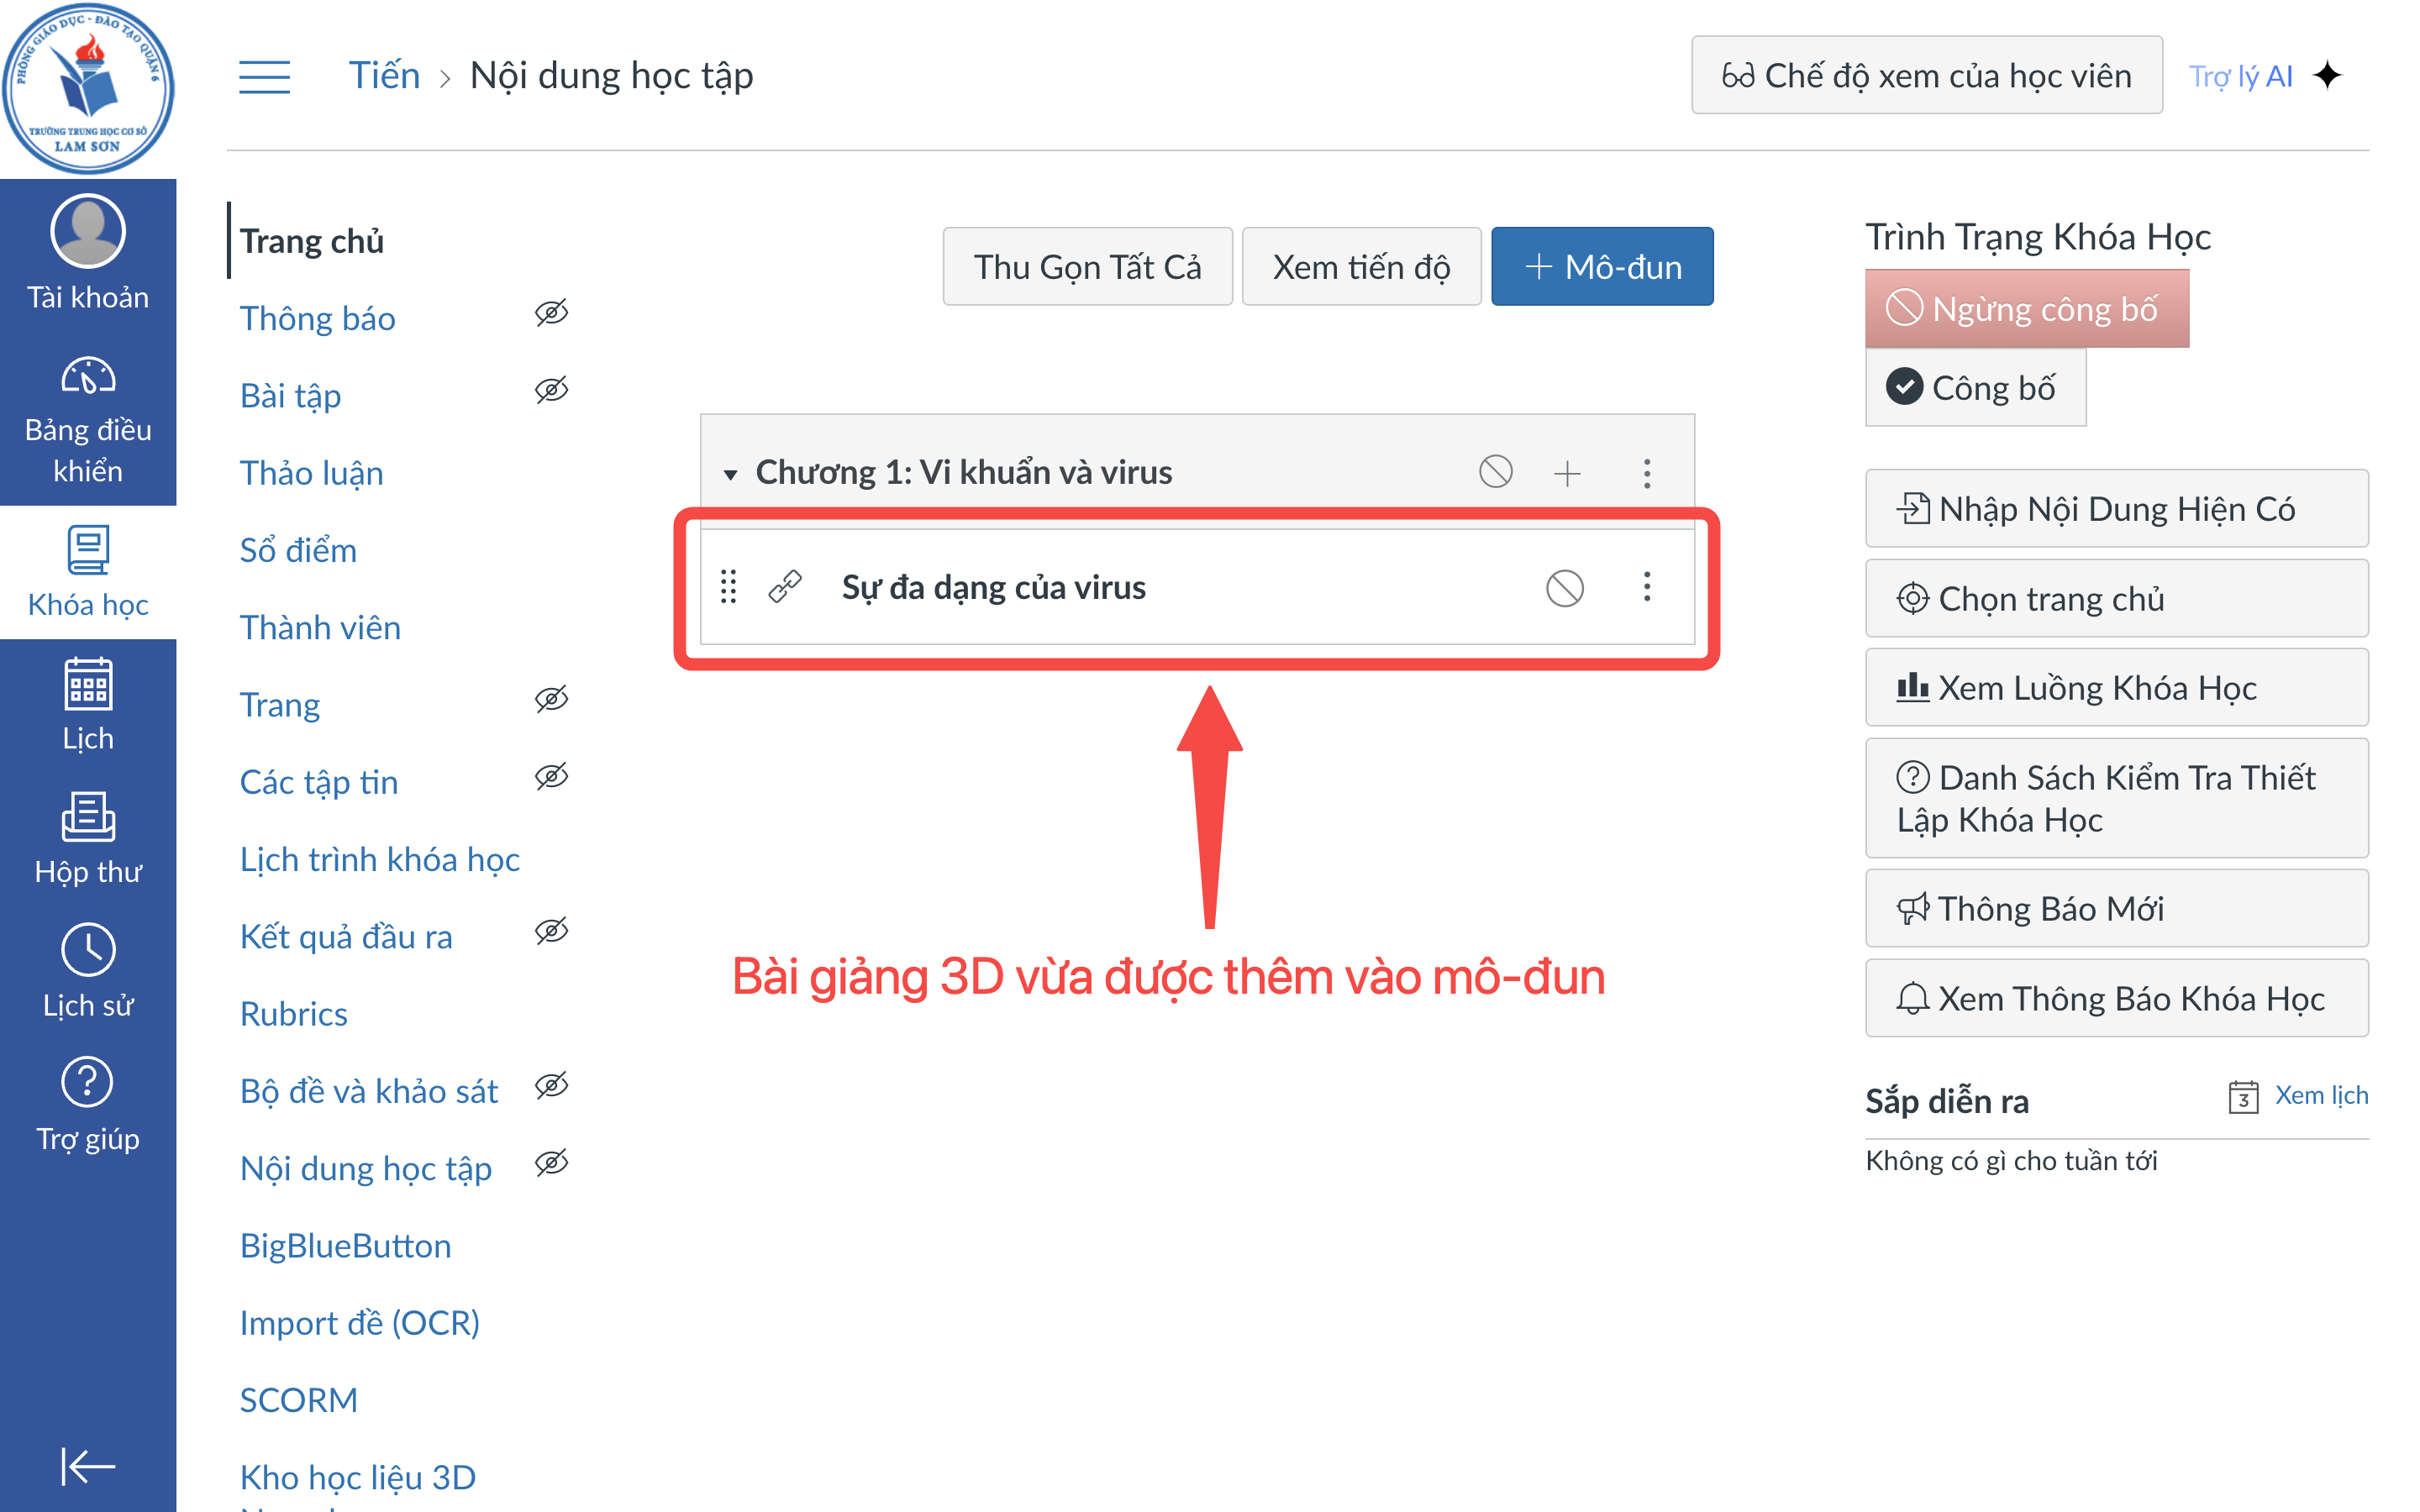Open Trang in course menu

tap(280, 704)
